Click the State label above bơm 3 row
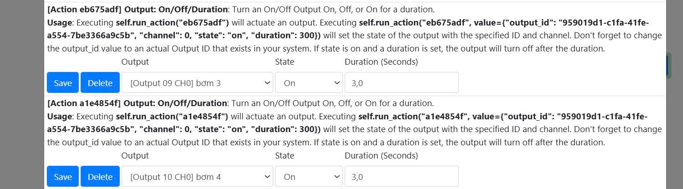683x189 pixels. coord(285,62)
